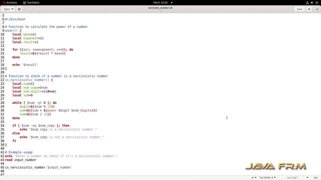Create a new document tab

[x=19, y=9]
